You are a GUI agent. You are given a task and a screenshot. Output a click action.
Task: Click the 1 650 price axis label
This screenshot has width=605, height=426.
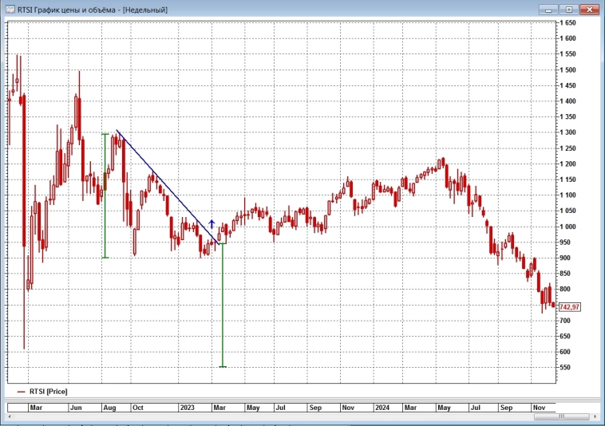tap(567, 23)
